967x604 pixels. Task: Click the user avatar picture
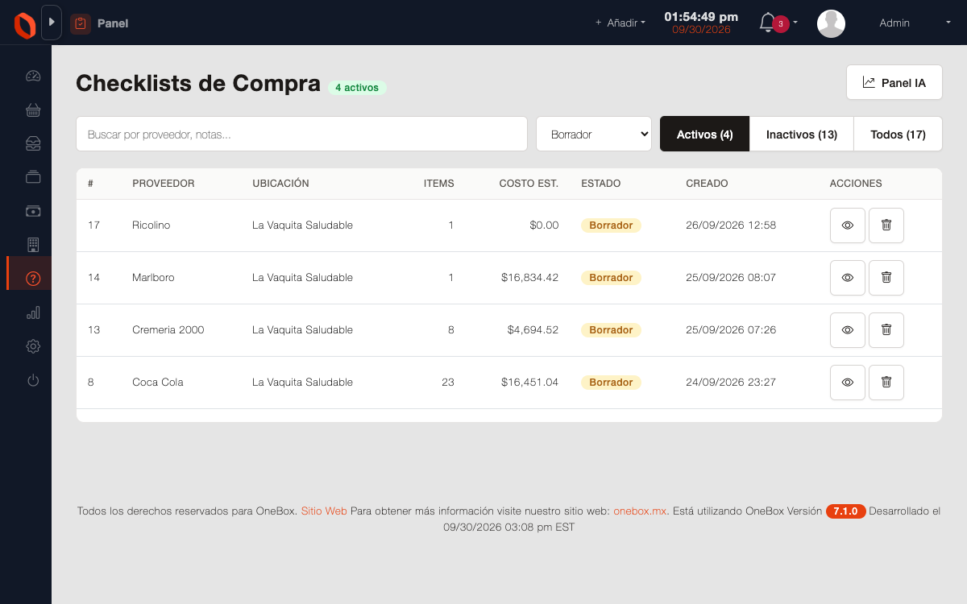click(831, 23)
